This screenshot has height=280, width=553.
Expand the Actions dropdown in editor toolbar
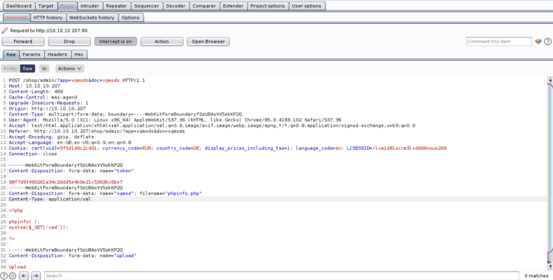pos(70,68)
